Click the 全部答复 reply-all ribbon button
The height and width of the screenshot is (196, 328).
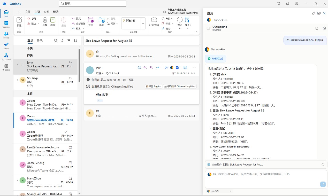pyautogui.click(x=79, y=23)
